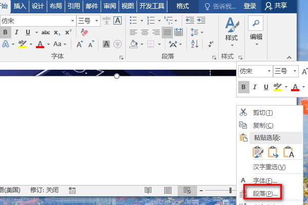Expand bullet list style dropdown arrow
Screen dimensions: 308x205
tap(142, 20)
